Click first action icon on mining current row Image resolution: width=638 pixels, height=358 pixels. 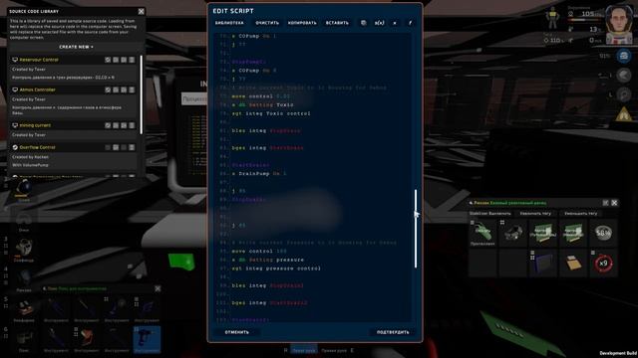[x=108, y=125]
